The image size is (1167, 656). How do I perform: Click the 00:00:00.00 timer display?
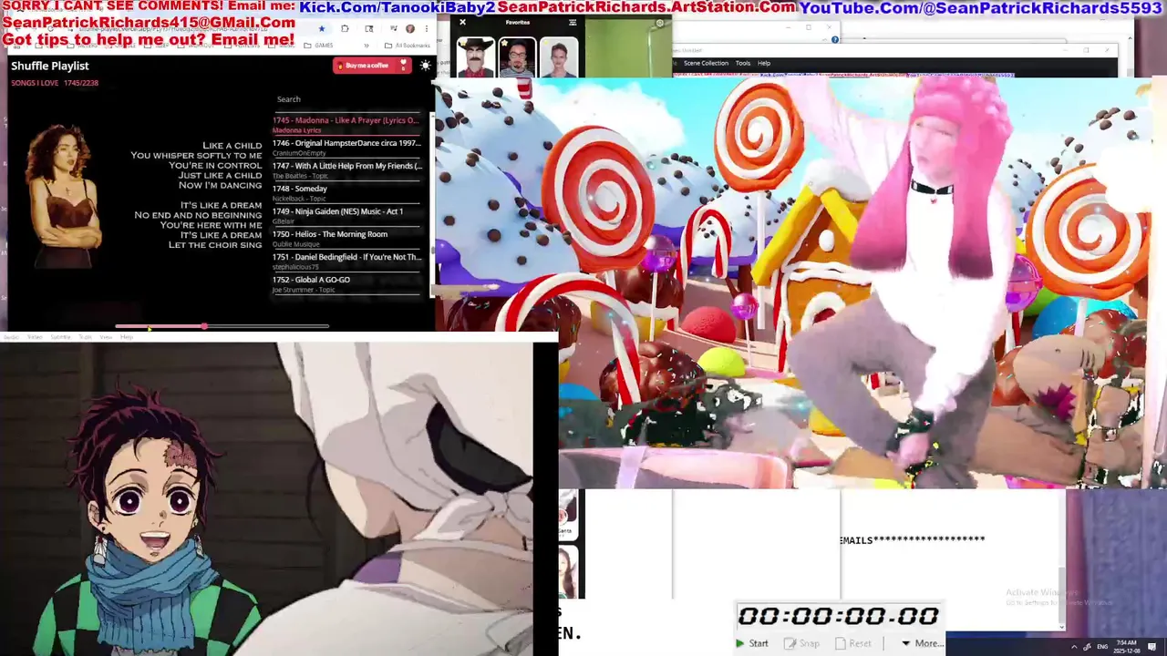pos(838,617)
